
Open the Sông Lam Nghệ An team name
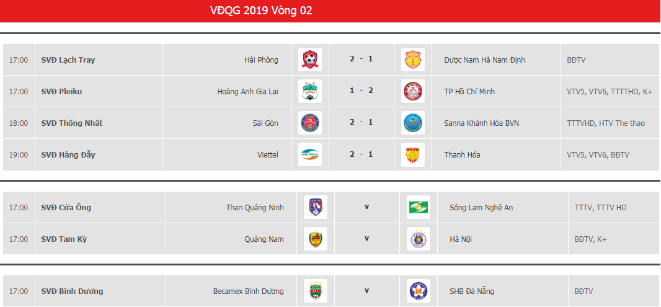481,208
